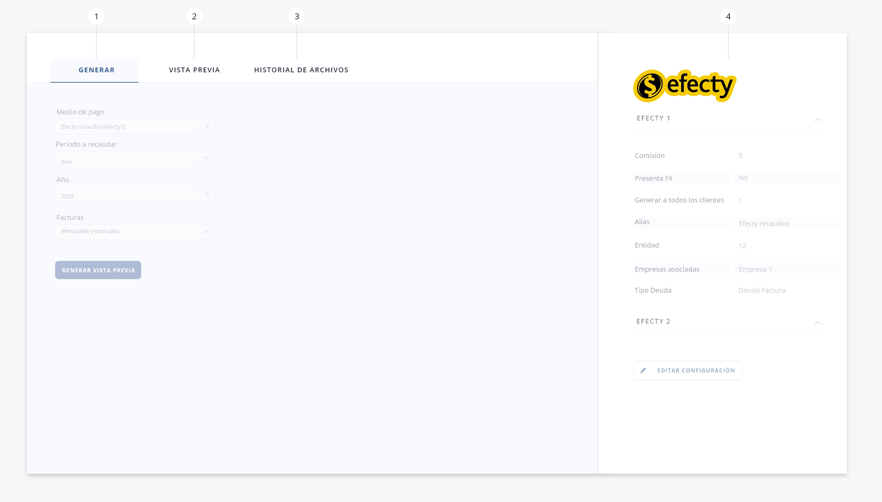882x502 pixels.
Task: Switch to the Generar tab
Action: click(96, 70)
